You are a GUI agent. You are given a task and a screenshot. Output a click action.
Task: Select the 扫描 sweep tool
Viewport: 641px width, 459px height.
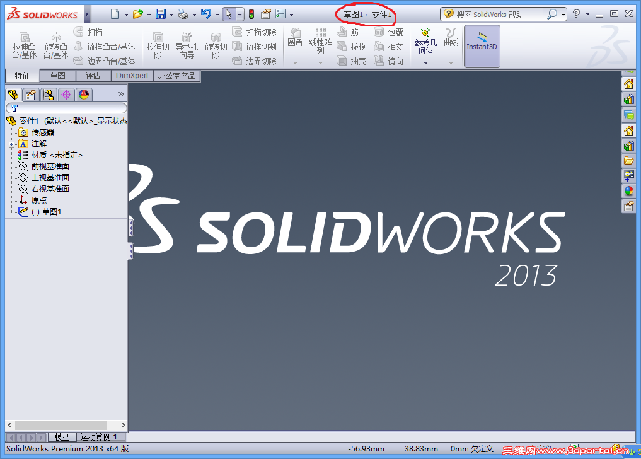[x=88, y=32]
